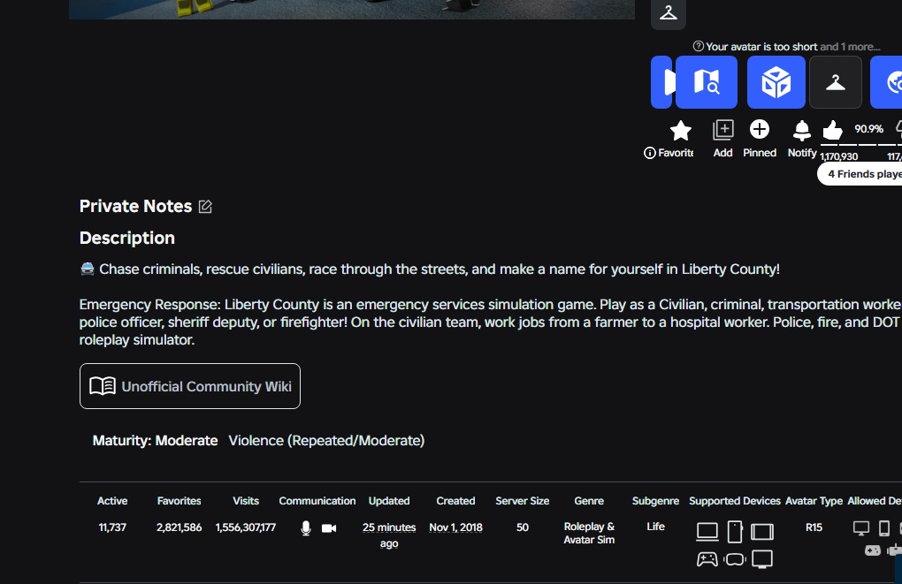Viewport: 902px width, 584px height.
Task: Click the VR headset supported device icon
Action: pos(735,559)
